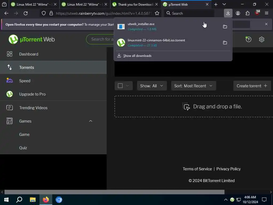This screenshot has width=273, height=205.
Task: Select Upgrade to Pro sidebar item
Action: tap(53, 94)
